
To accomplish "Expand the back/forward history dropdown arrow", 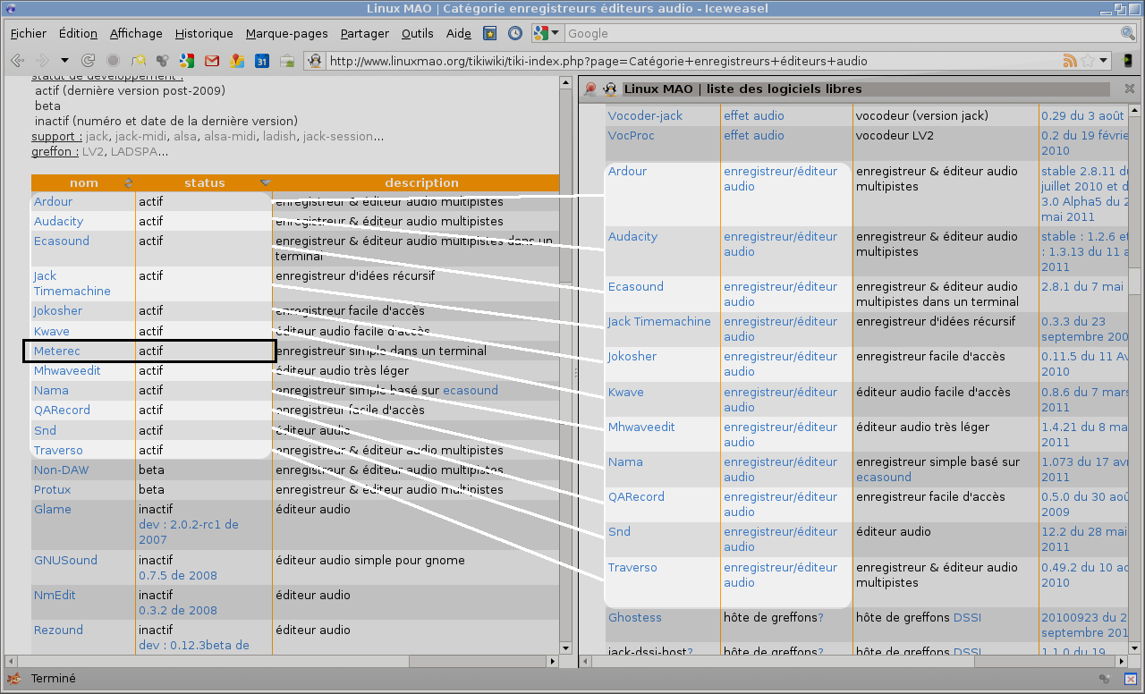I will pos(64,61).
